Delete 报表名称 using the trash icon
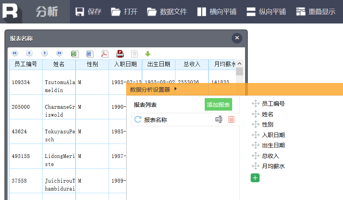 pyautogui.click(x=231, y=120)
